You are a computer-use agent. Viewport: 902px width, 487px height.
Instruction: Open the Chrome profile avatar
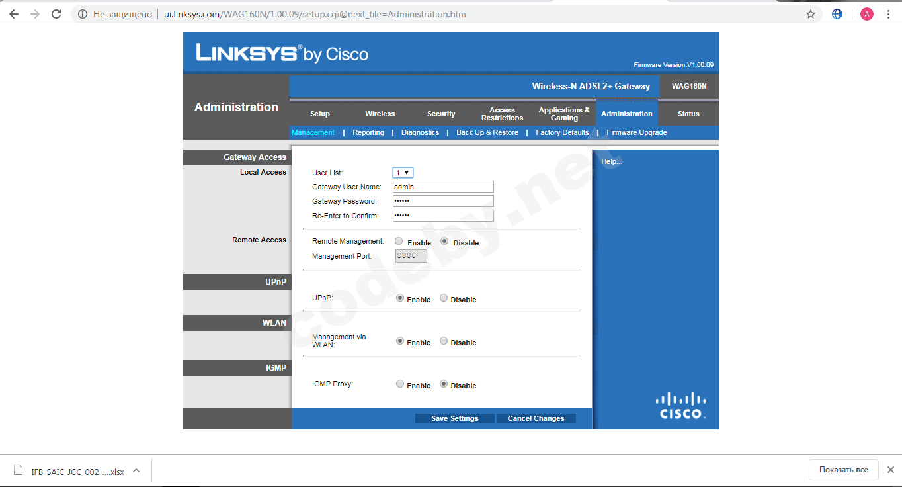866,14
